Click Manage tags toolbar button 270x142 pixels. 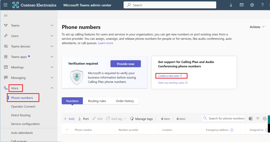tap(141, 119)
